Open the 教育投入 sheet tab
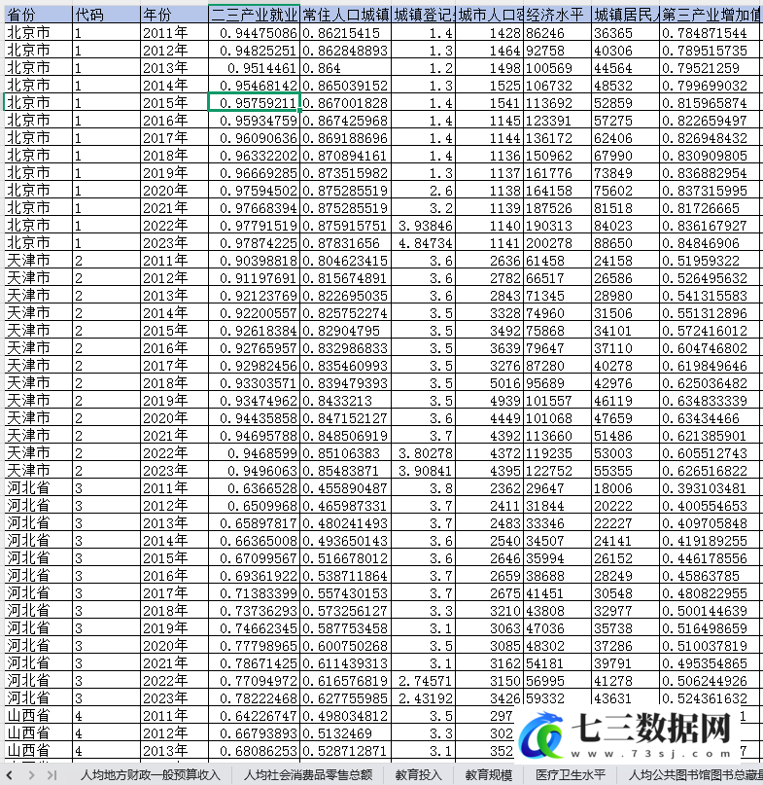 [418, 775]
